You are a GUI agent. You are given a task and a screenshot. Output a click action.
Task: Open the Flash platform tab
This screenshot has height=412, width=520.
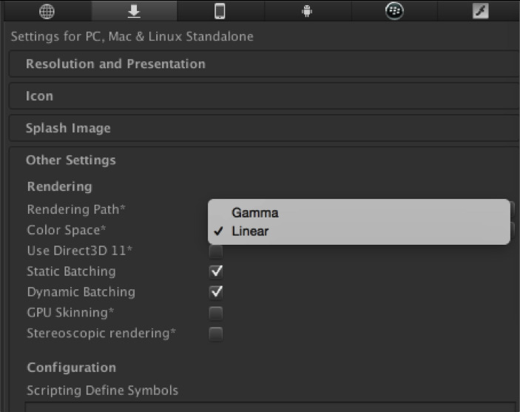tap(481, 11)
